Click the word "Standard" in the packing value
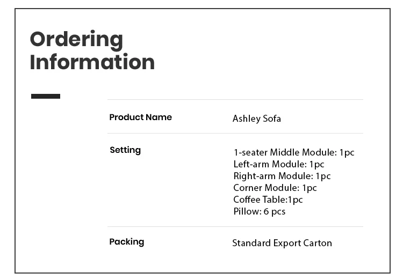403x280 pixels. point(251,244)
